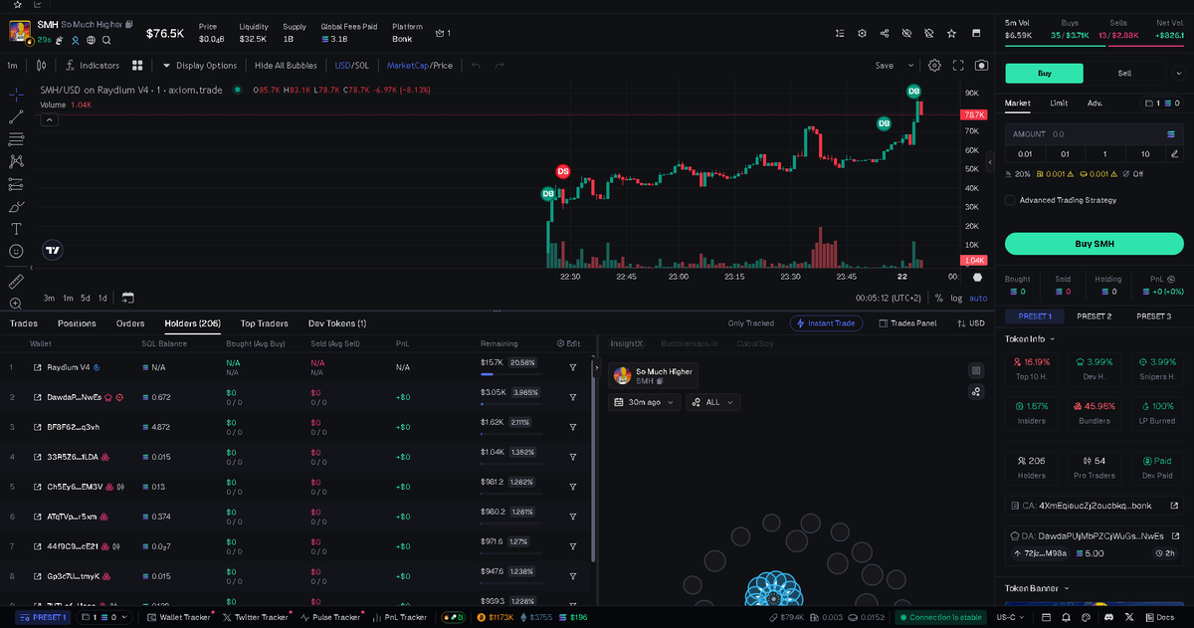Image resolution: width=1194 pixels, height=628 pixels.
Task: Open the indicator templates grid icon
Action: click(x=137, y=66)
